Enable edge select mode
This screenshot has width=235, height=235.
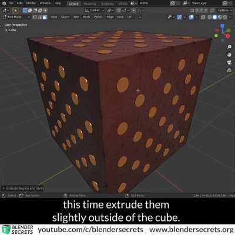[x=40, y=17]
